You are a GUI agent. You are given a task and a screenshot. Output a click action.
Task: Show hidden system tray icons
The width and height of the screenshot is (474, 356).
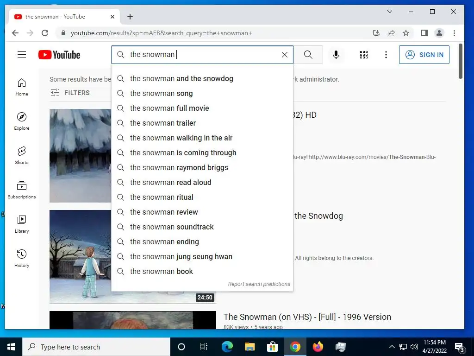(x=392, y=347)
